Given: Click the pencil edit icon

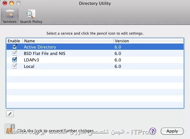Looking at the screenshot, I should click(10, 114).
